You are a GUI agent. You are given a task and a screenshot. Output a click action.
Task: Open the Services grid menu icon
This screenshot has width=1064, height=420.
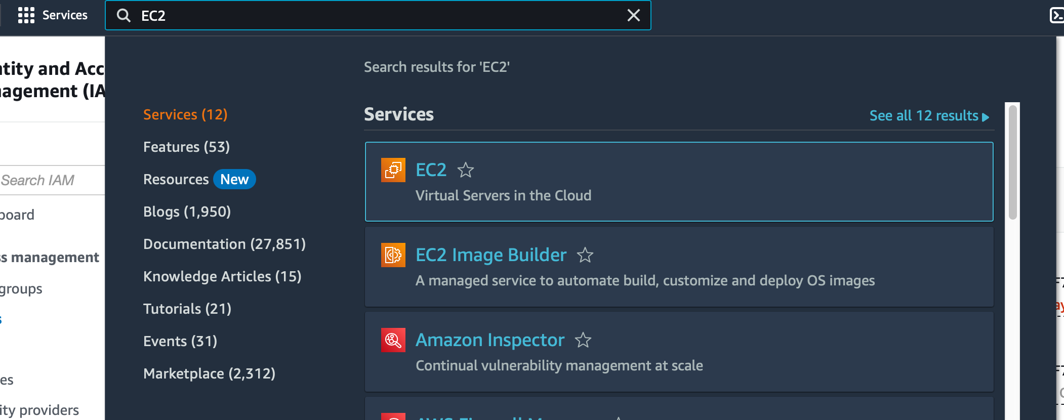coord(26,15)
